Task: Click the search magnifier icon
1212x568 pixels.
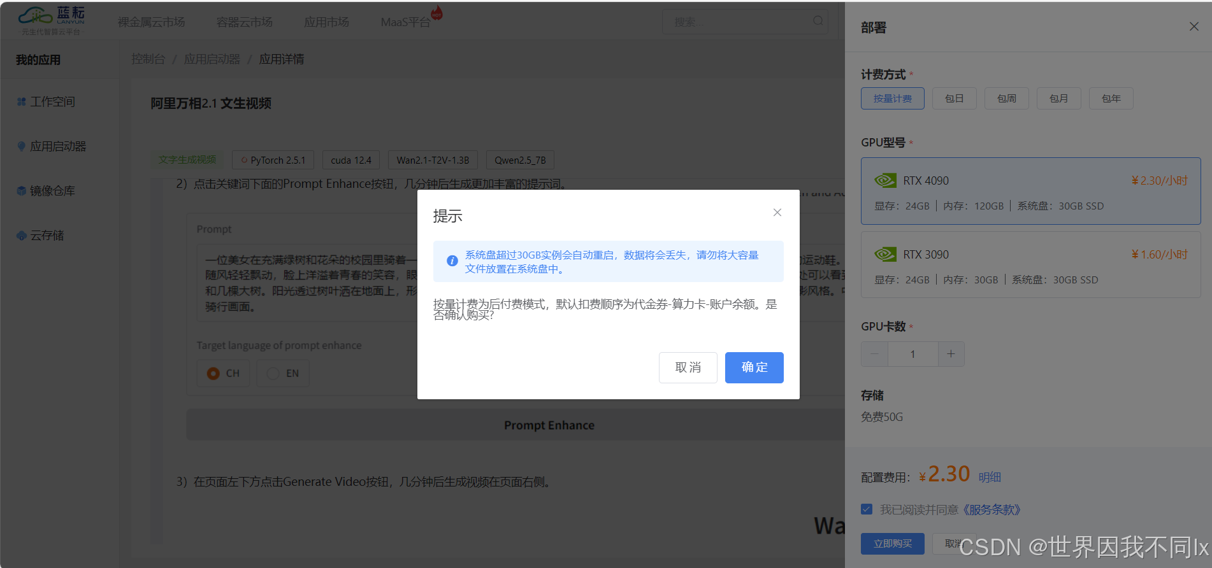Action: tap(818, 21)
